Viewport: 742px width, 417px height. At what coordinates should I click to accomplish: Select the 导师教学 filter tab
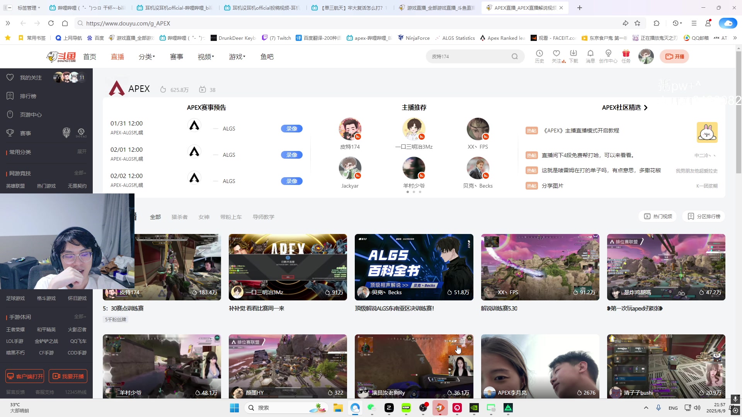point(264,217)
